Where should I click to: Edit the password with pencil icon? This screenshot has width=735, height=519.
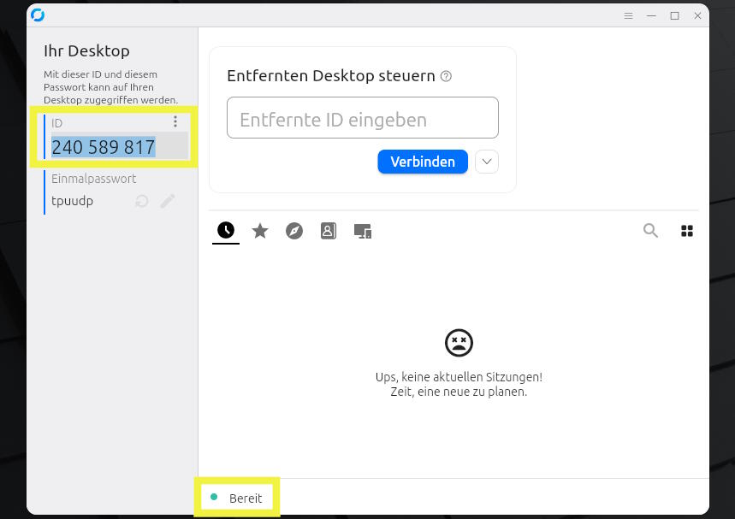(x=168, y=201)
